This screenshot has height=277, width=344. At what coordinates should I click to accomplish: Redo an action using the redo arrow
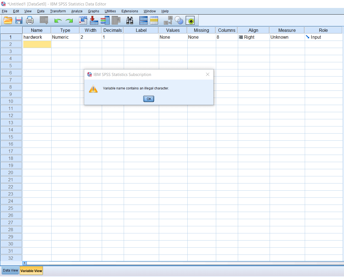click(x=69, y=20)
